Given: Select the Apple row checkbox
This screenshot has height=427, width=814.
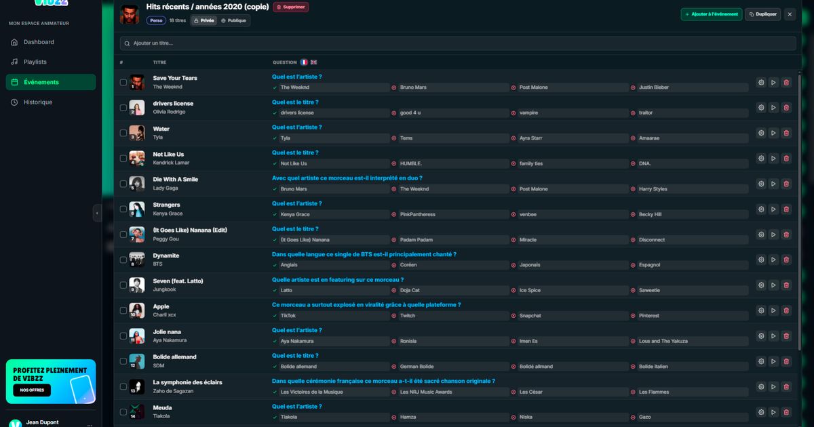Looking at the screenshot, I should 123,310.
